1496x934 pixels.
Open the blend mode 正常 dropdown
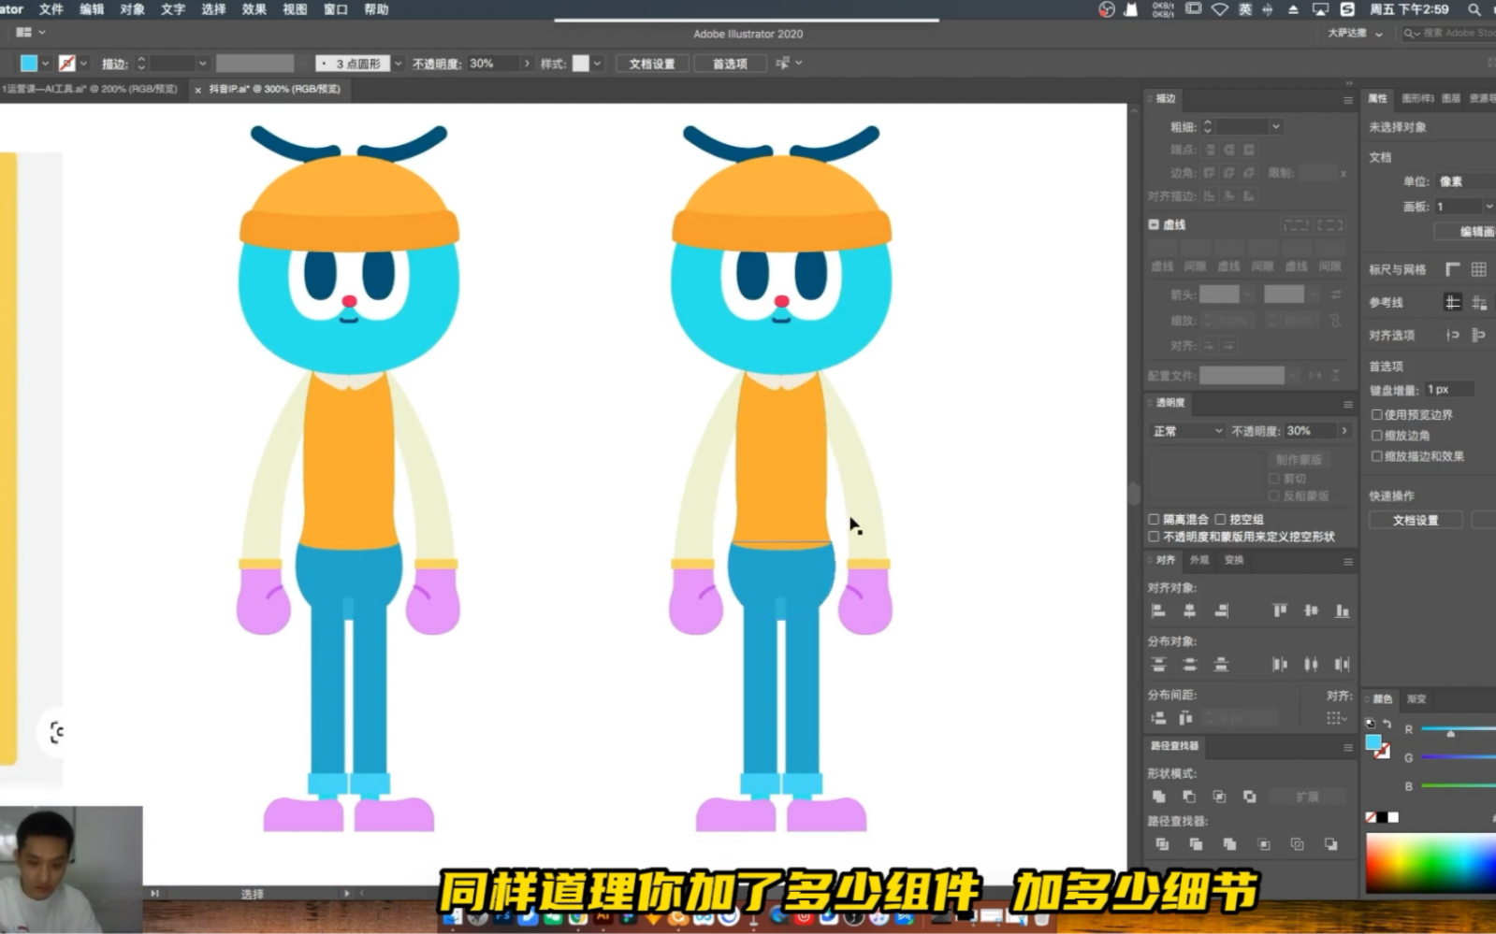coord(1186,431)
